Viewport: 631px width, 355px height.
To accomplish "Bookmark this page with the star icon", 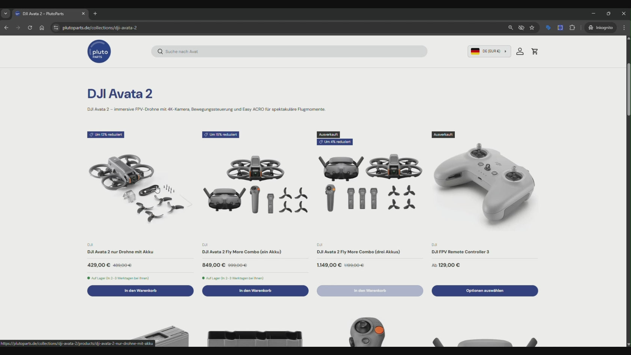I will [x=532, y=28].
